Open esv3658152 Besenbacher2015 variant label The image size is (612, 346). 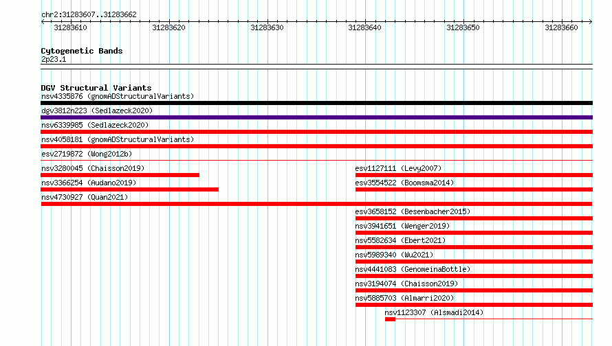point(413,211)
